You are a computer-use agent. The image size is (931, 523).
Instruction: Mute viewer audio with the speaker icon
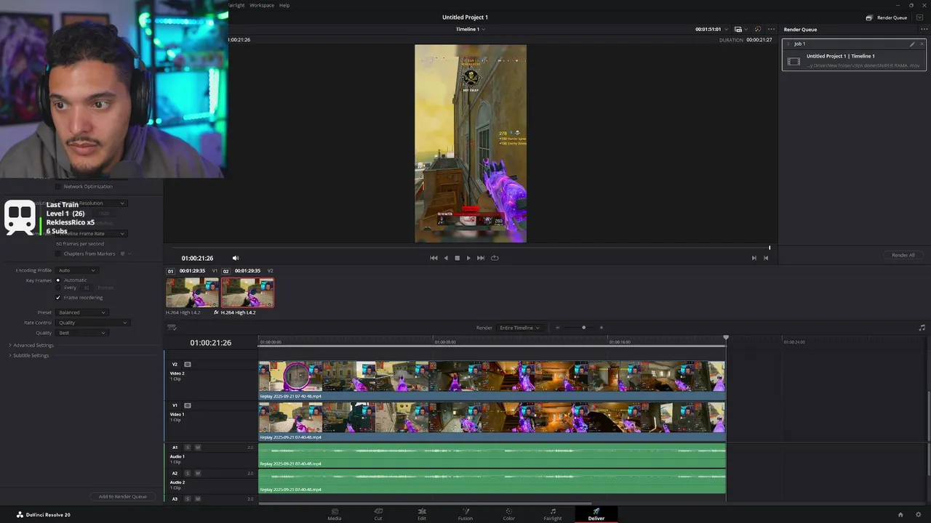pos(235,258)
